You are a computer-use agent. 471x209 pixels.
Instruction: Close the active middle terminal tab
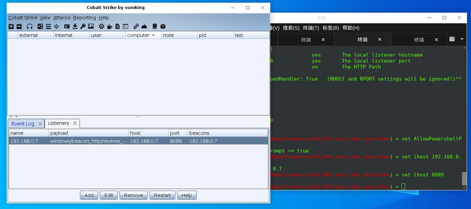[379, 39]
